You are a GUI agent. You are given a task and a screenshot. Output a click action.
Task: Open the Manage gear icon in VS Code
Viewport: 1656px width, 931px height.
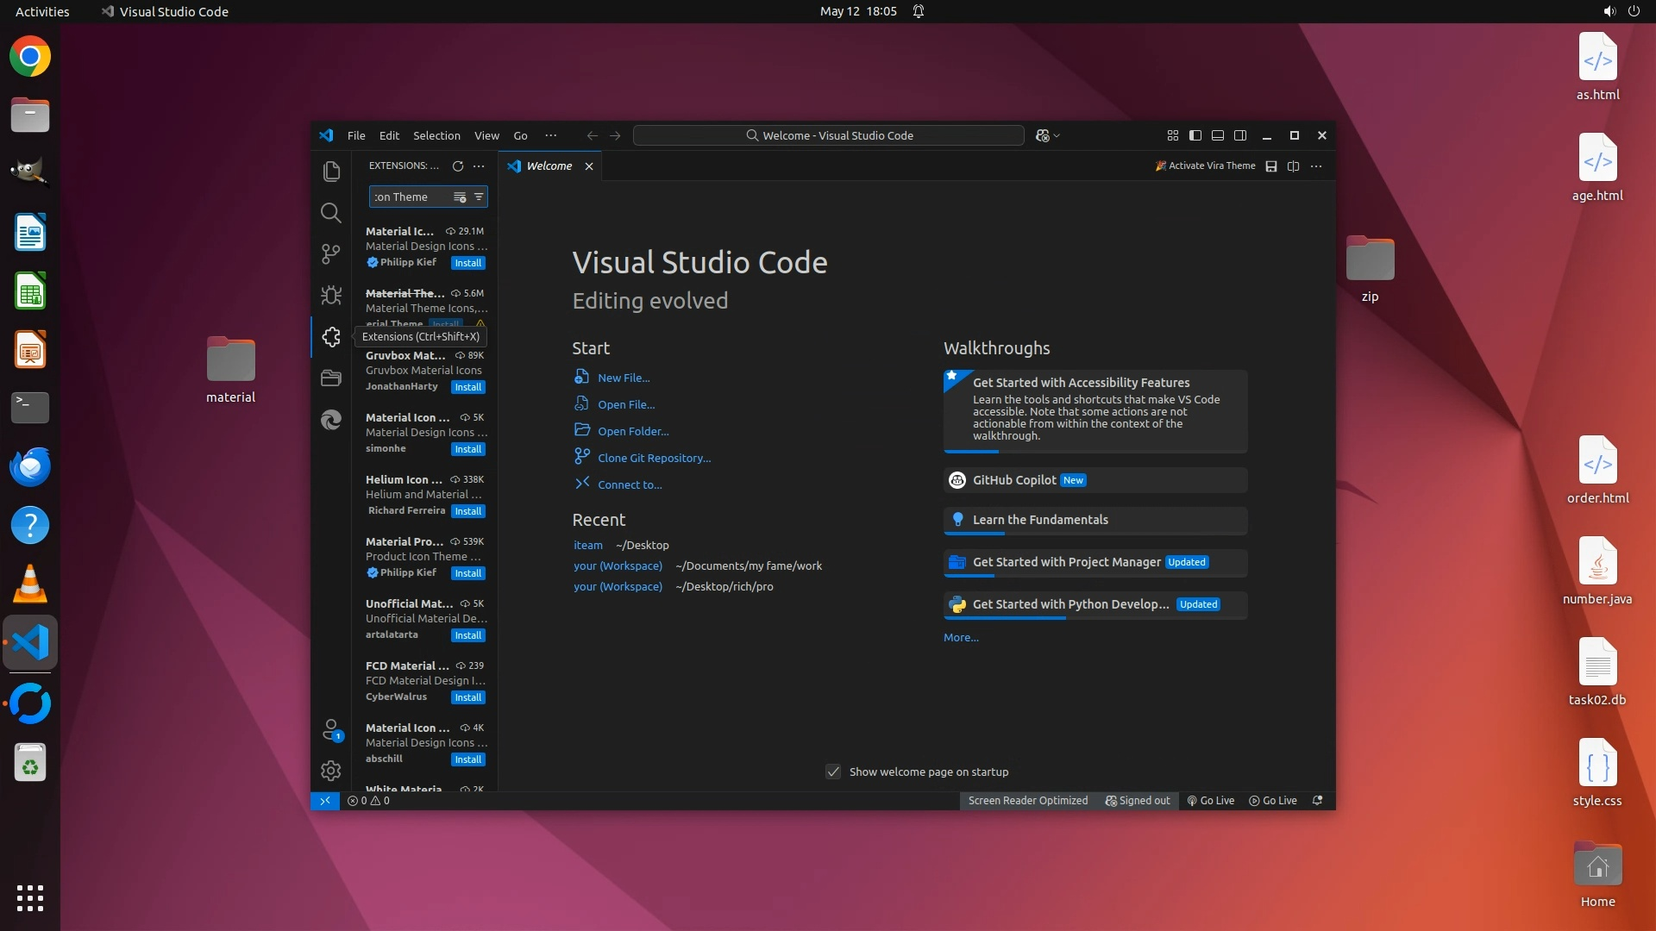tap(331, 771)
